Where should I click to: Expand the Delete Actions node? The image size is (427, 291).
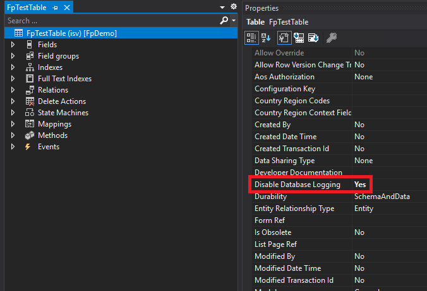coord(13,101)
